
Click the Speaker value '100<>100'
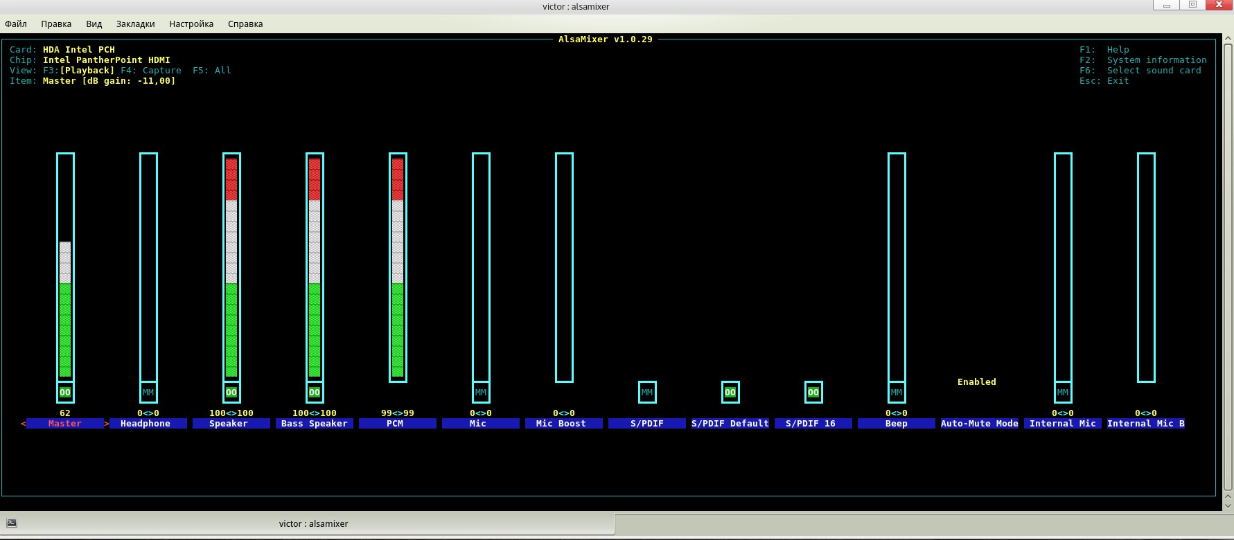231,413
